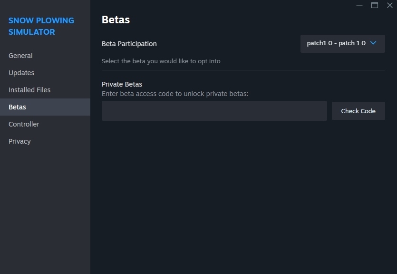Click the Beta Participation label
Screen dimensions: 397x274
point(129,44)
